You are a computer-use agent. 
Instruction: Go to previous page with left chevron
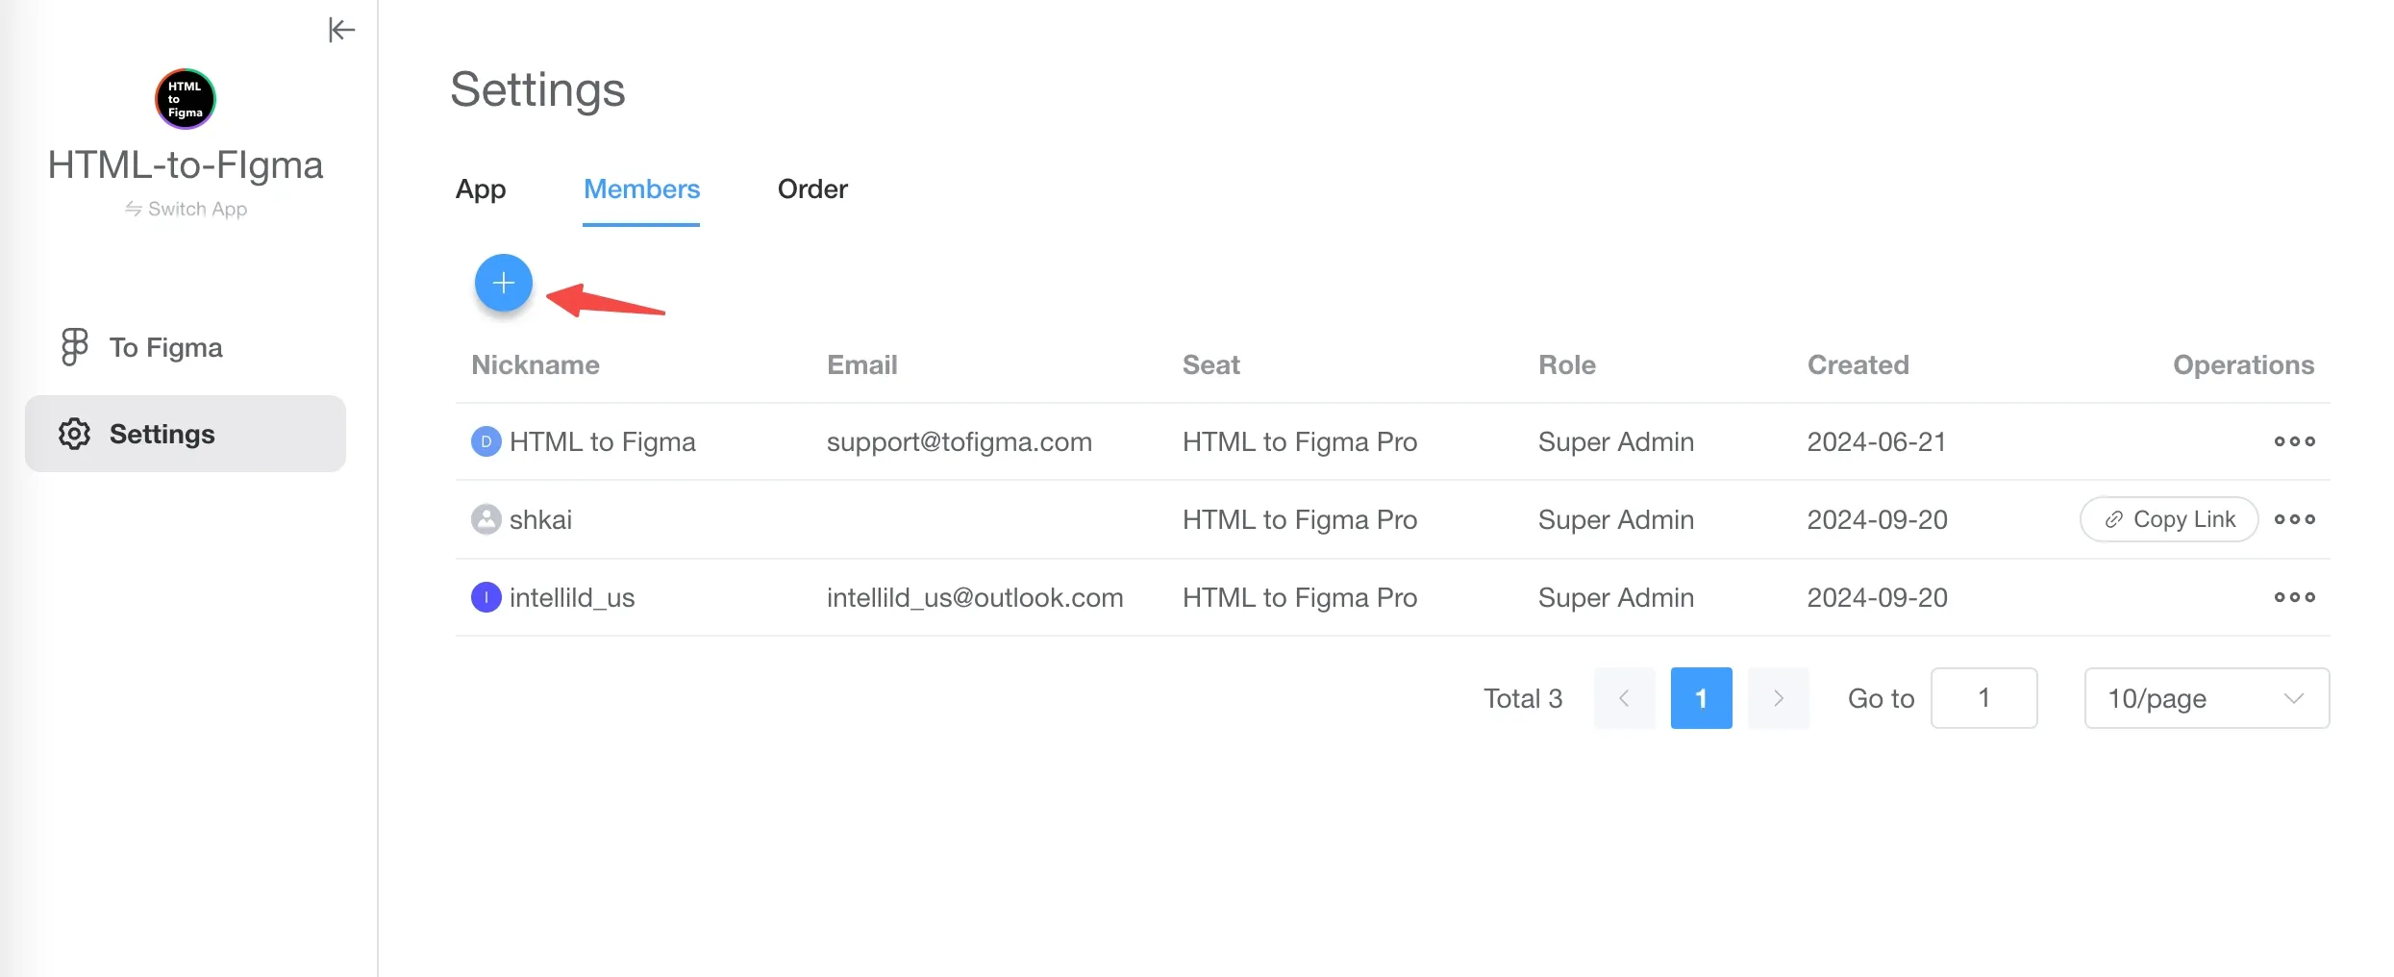coord(1624,698)
